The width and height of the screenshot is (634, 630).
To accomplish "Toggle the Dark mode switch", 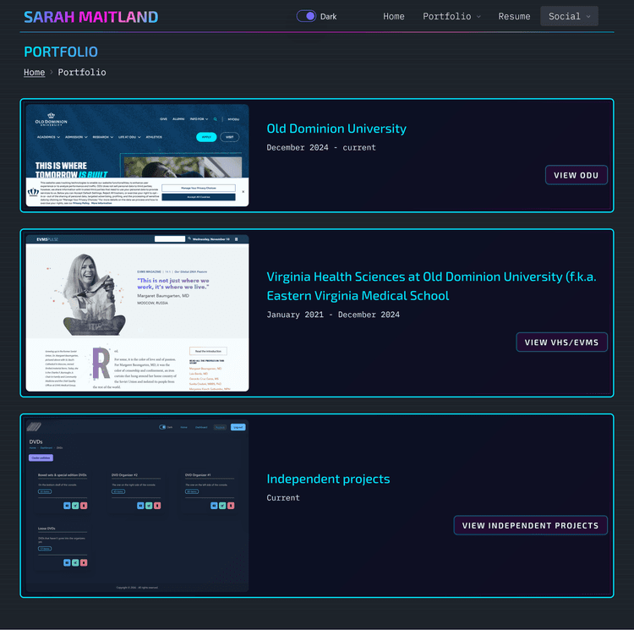I will coord(306,16).
